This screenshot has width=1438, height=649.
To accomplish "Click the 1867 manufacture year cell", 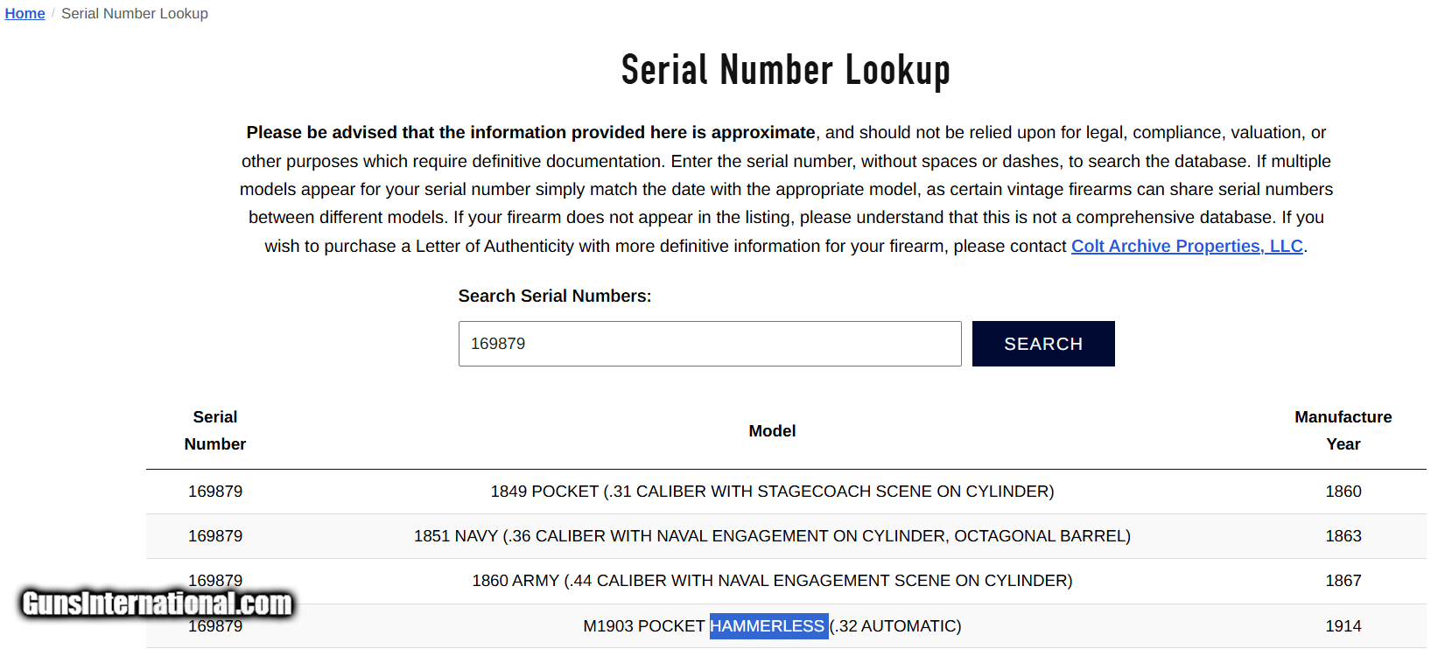I will pyautogui.click(x=1343, y=581).
